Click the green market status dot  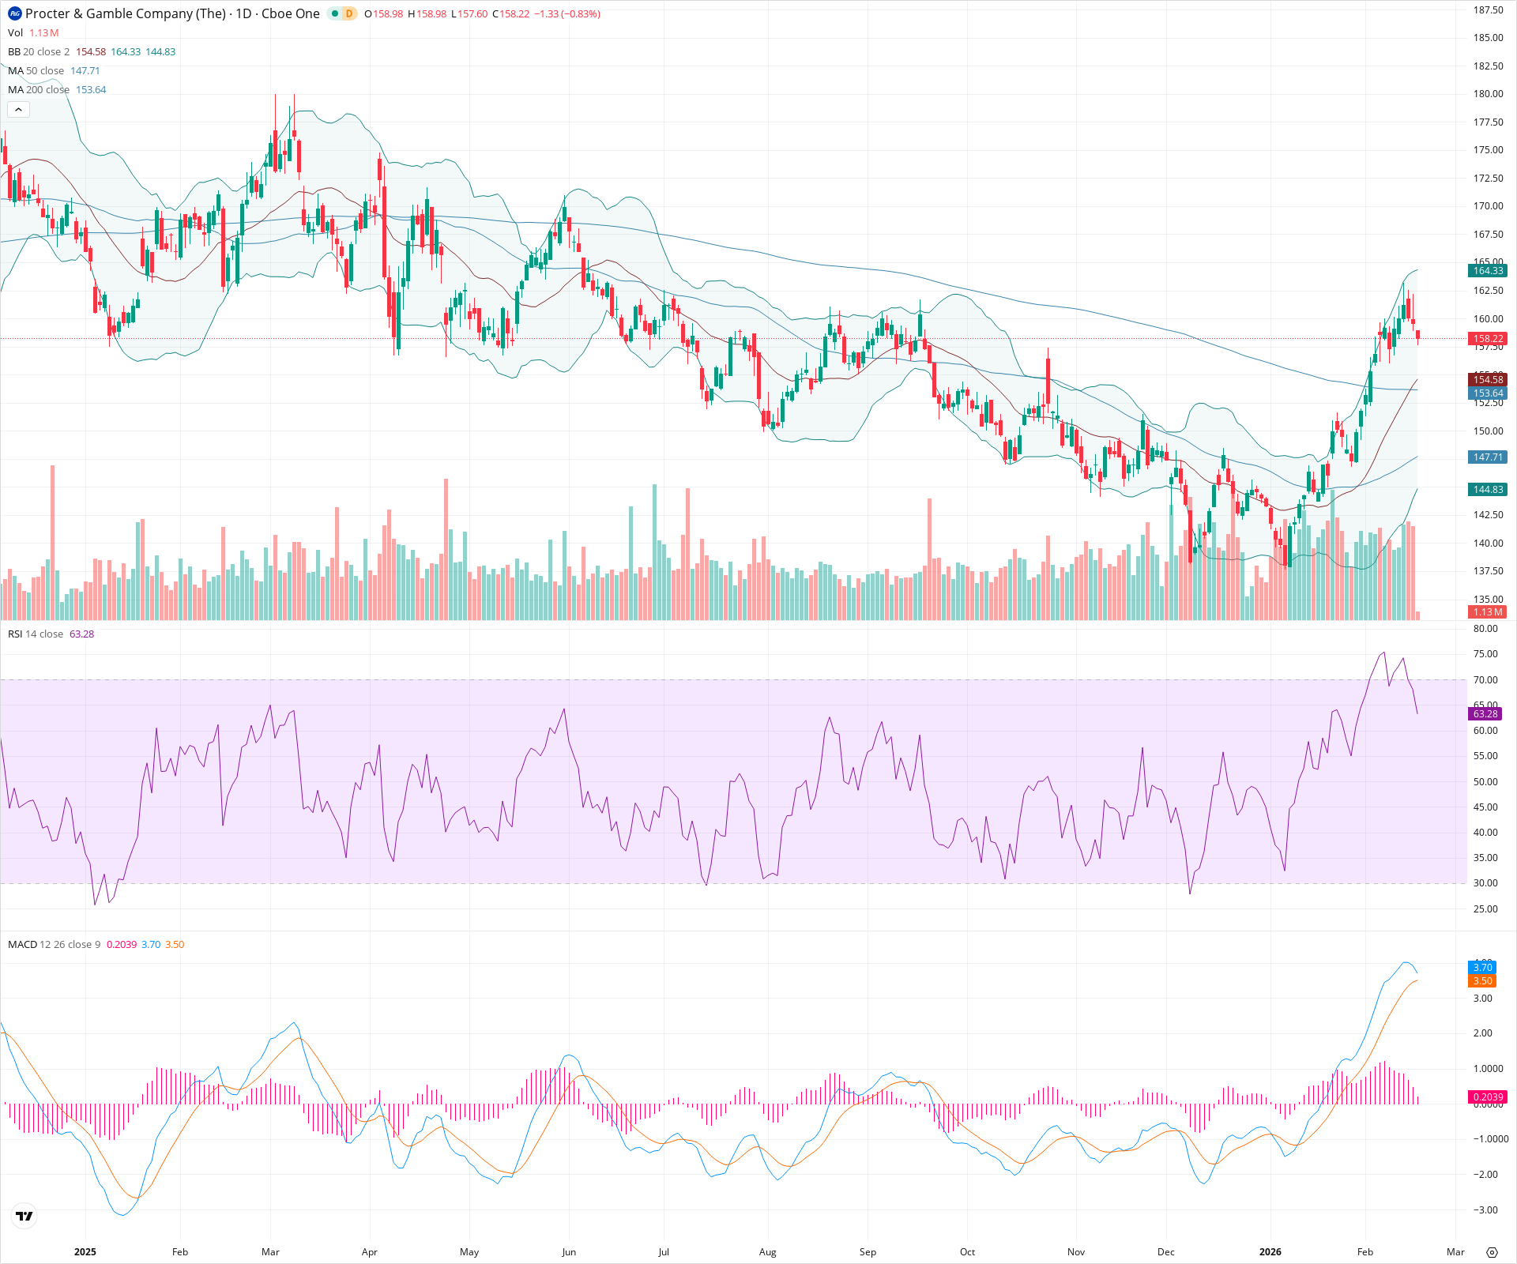tap(334, 14)
